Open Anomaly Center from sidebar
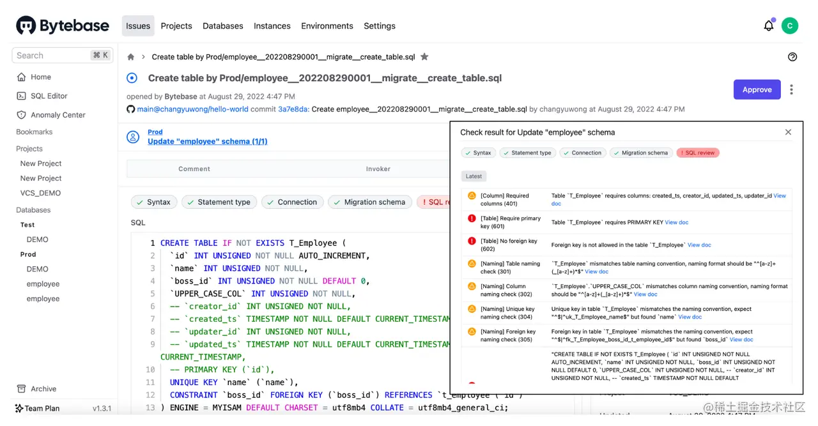Viewport: 818px width, 426px height. [x=58, y=115]
